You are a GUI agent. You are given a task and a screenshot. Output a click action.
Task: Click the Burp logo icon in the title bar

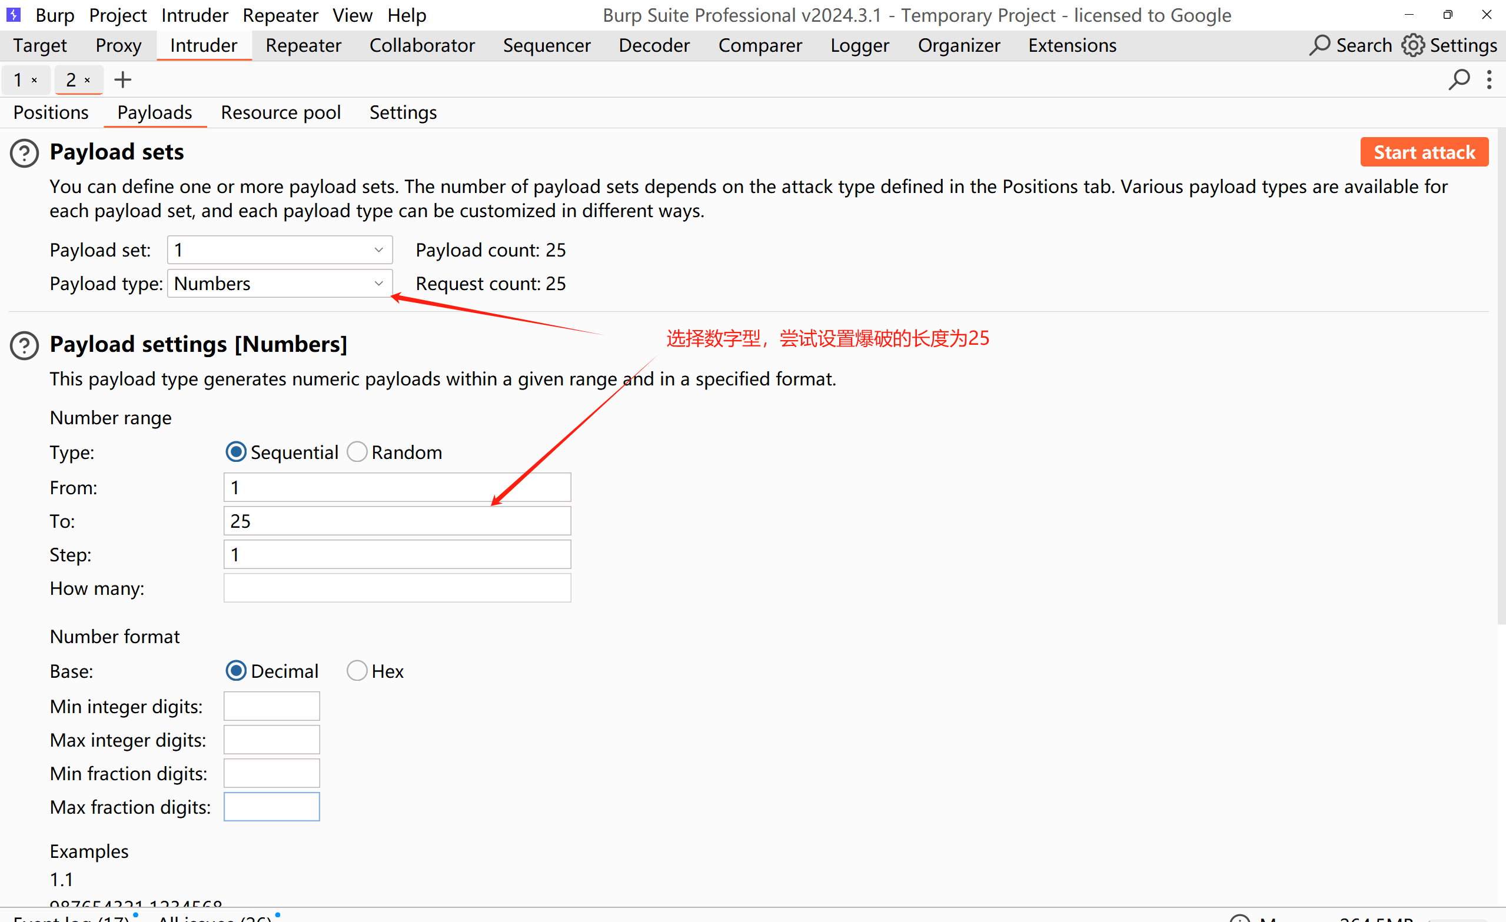[14, 14]
